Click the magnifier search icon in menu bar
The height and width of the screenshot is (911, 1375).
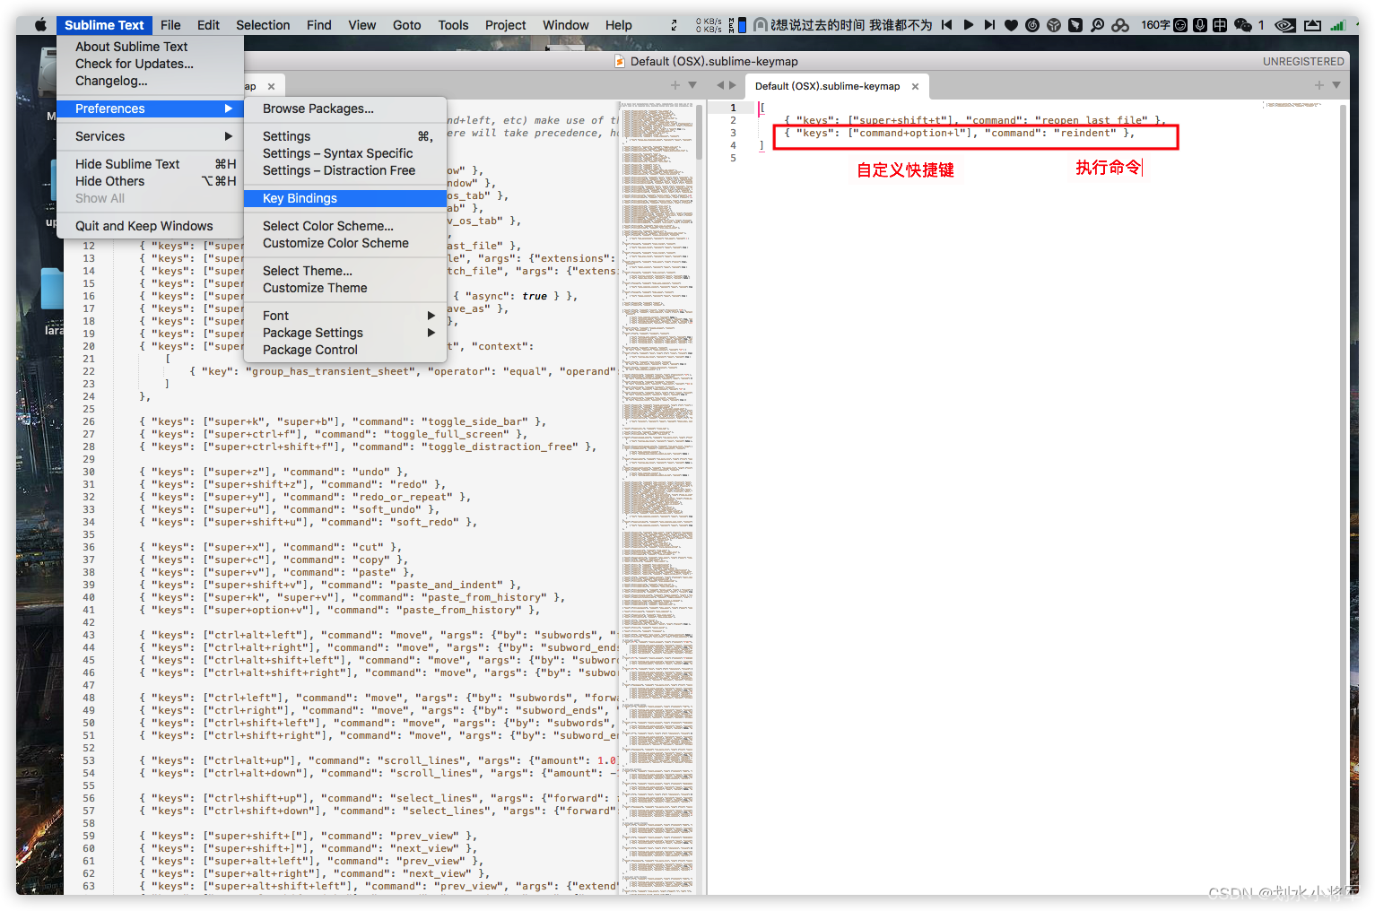click(x=1097, y=25)
